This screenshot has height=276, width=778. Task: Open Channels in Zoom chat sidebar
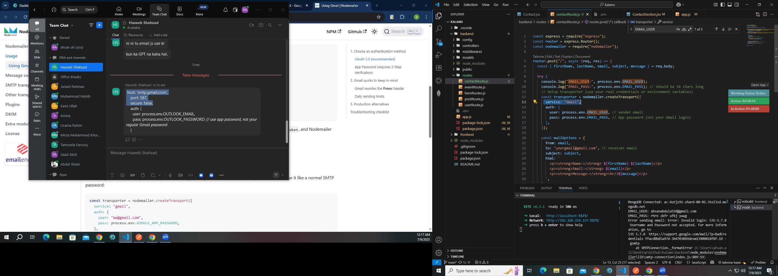point(37,68)
